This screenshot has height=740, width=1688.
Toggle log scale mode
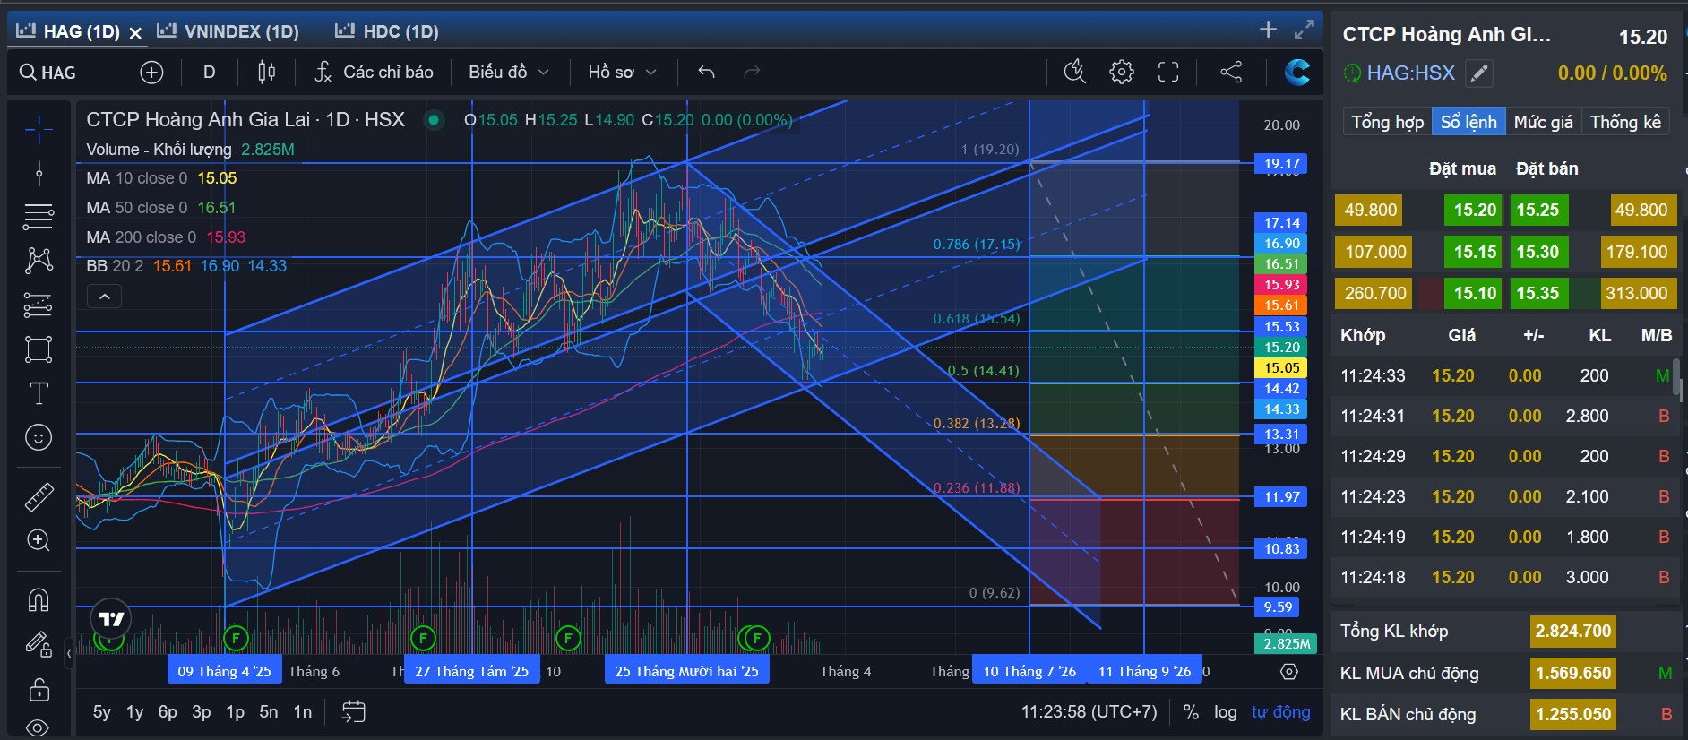coord(1226,712)
